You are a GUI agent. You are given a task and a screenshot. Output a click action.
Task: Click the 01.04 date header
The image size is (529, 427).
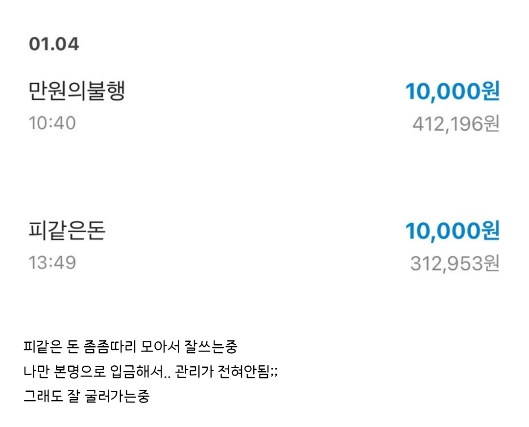tap(54, 44)
